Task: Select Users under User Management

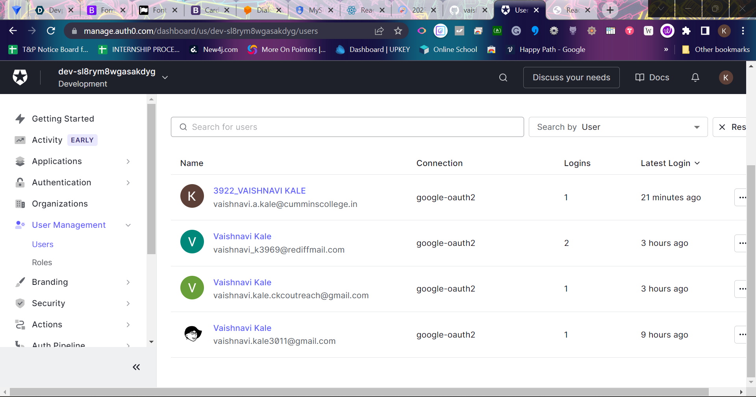Action: (43, 244)
